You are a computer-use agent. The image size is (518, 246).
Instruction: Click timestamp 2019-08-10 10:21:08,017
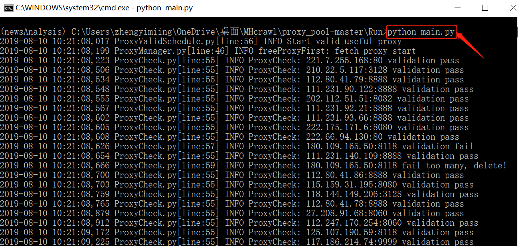[55, 41]
